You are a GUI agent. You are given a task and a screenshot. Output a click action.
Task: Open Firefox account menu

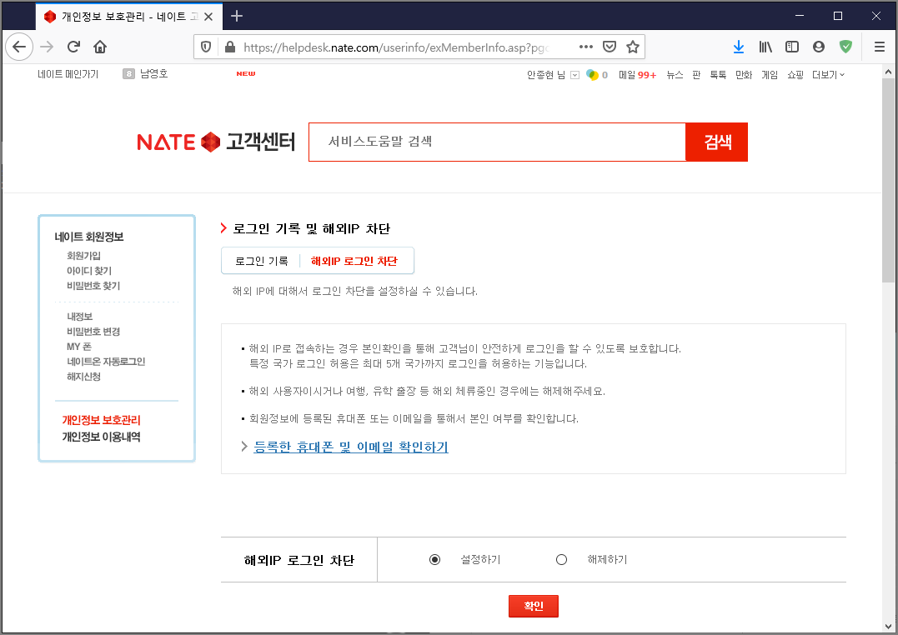(819, 47)
